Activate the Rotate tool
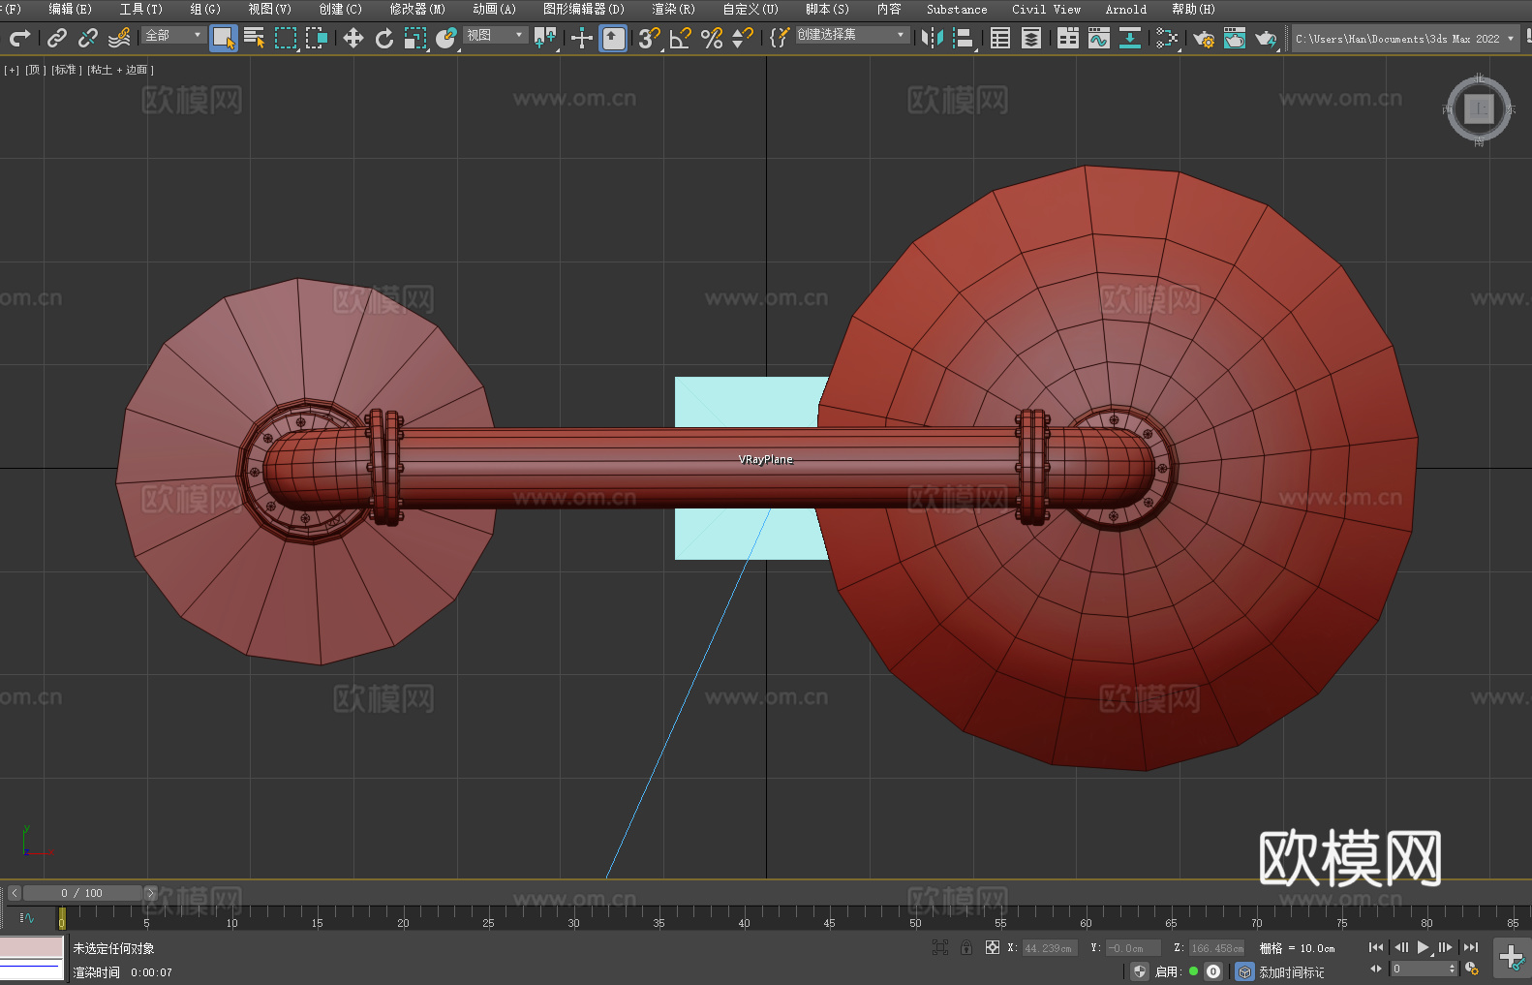 [x=384, y=38]
